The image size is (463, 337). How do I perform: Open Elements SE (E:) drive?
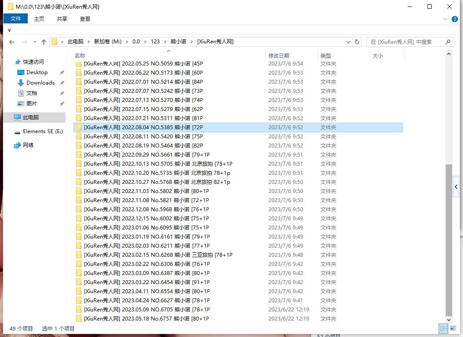(43, 131)
